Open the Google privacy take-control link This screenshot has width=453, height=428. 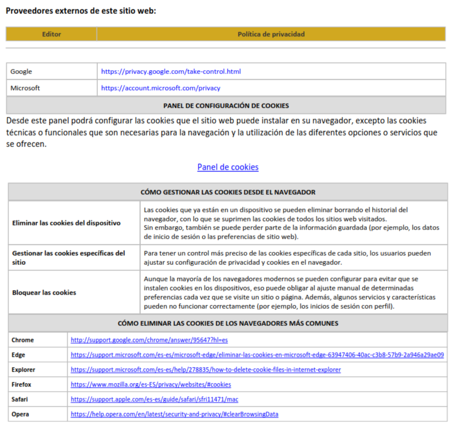[171, 71]
